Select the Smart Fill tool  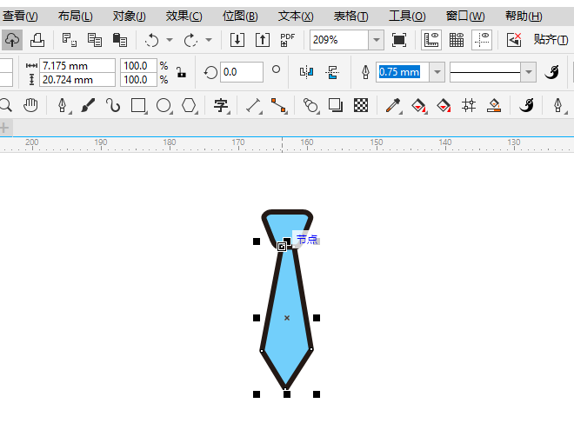(x=444, y=106)
